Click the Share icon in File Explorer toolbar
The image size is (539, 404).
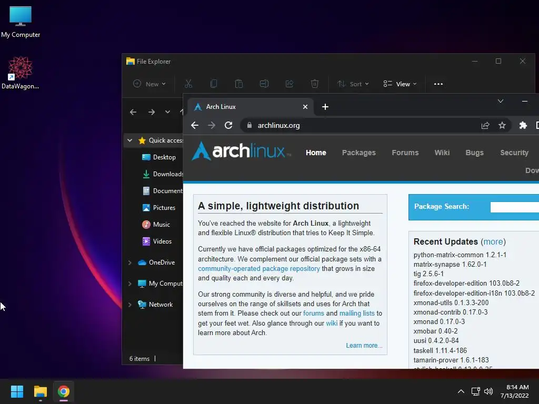pos(290,84)
